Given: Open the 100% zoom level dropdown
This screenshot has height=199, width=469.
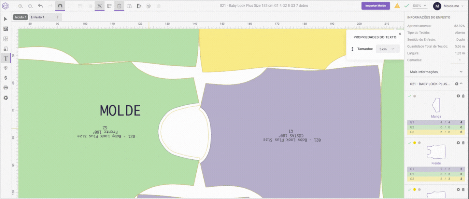Looking at the screenshot, I should 419,6.
